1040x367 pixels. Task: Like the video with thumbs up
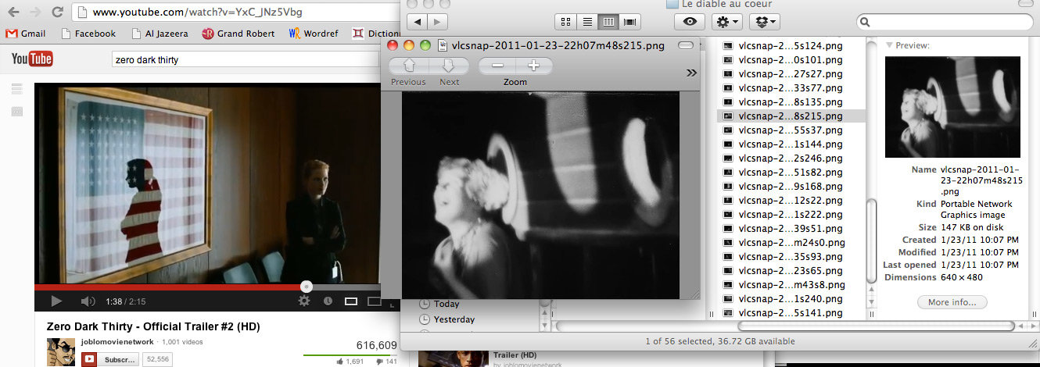(x=341, y=362)
